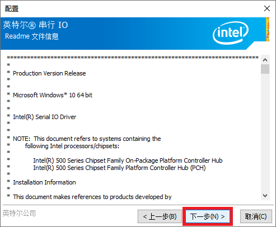Click the 英特尔公司 label in the footer
276x227 pixels.
click(19, 213)
